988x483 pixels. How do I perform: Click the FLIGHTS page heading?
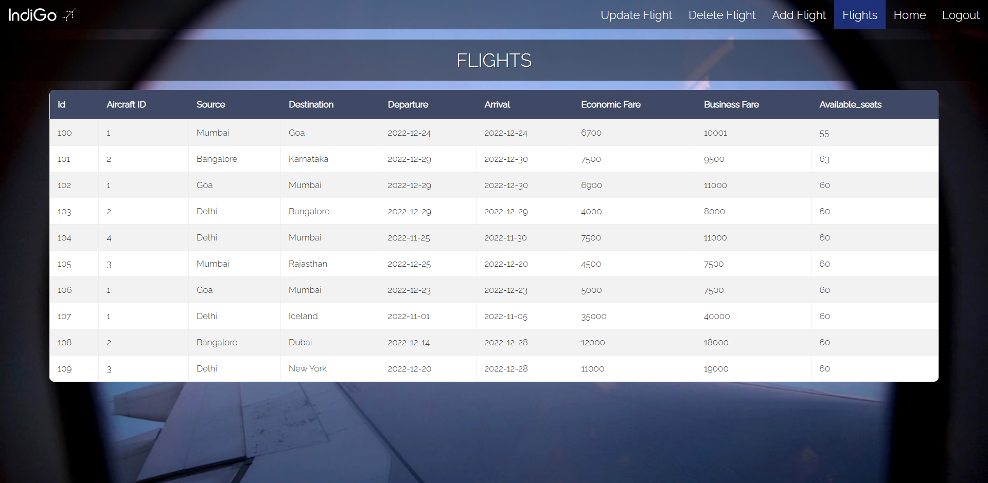[x=494, y=60]
